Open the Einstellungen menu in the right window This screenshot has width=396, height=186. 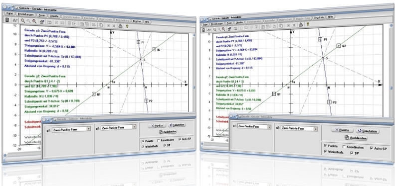tap(217, 23)
